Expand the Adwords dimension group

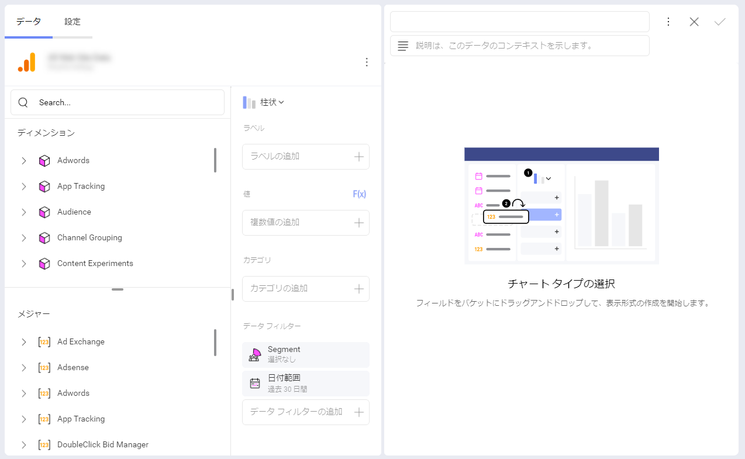coord(24,161)
